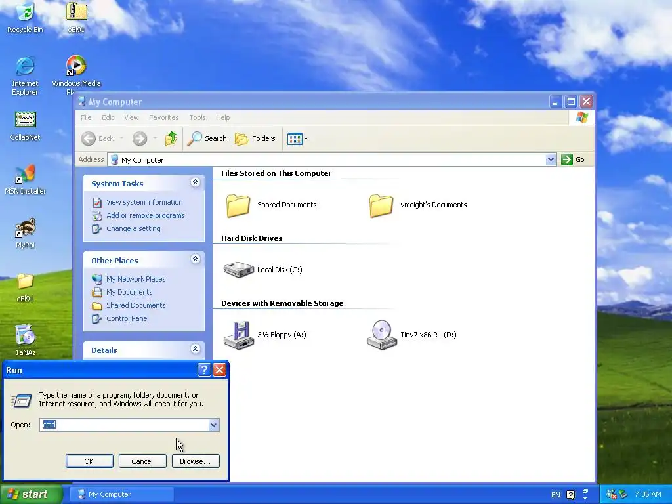
Task: Click the Windows flag logo in My Computer
Action: [582, 117]
